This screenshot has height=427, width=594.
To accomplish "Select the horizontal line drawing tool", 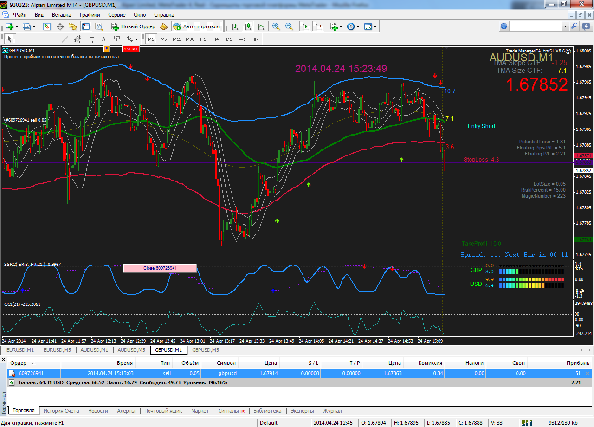I will [52, 39].
